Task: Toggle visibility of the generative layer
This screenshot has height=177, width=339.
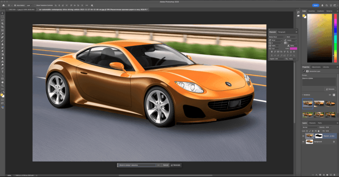Action: (304, 136)
